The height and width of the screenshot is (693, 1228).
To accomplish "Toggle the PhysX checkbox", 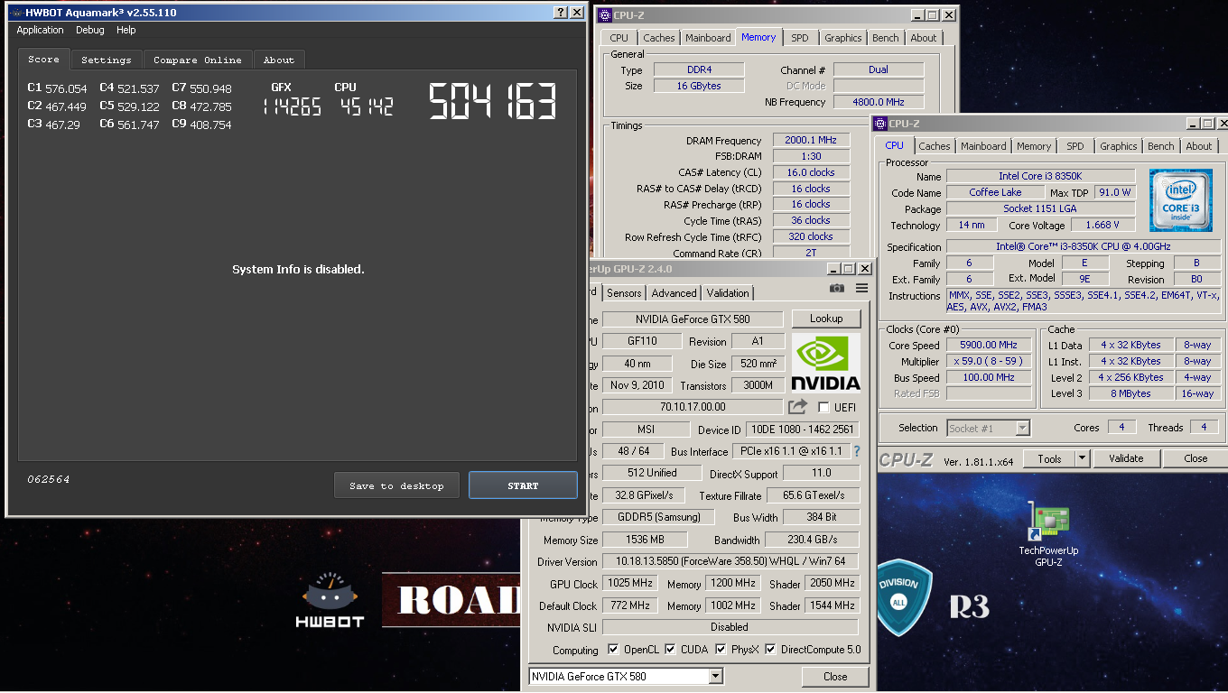I will pos(721,649).
